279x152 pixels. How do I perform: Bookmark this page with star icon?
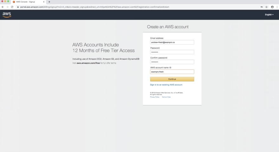pyautogui.click(x=266, y=7)
